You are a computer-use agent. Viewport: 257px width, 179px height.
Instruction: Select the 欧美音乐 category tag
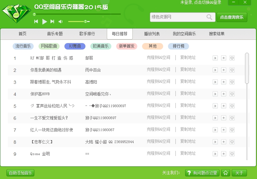tap(101, 46)
